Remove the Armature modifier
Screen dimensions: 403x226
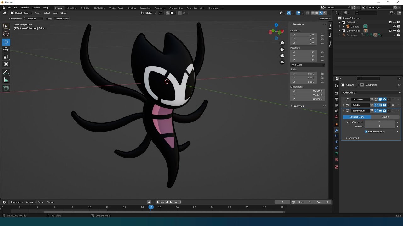[393, 100]
